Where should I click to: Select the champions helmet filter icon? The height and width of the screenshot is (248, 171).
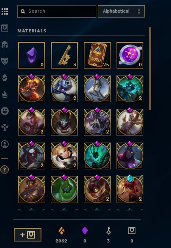(x=5, y=45)
